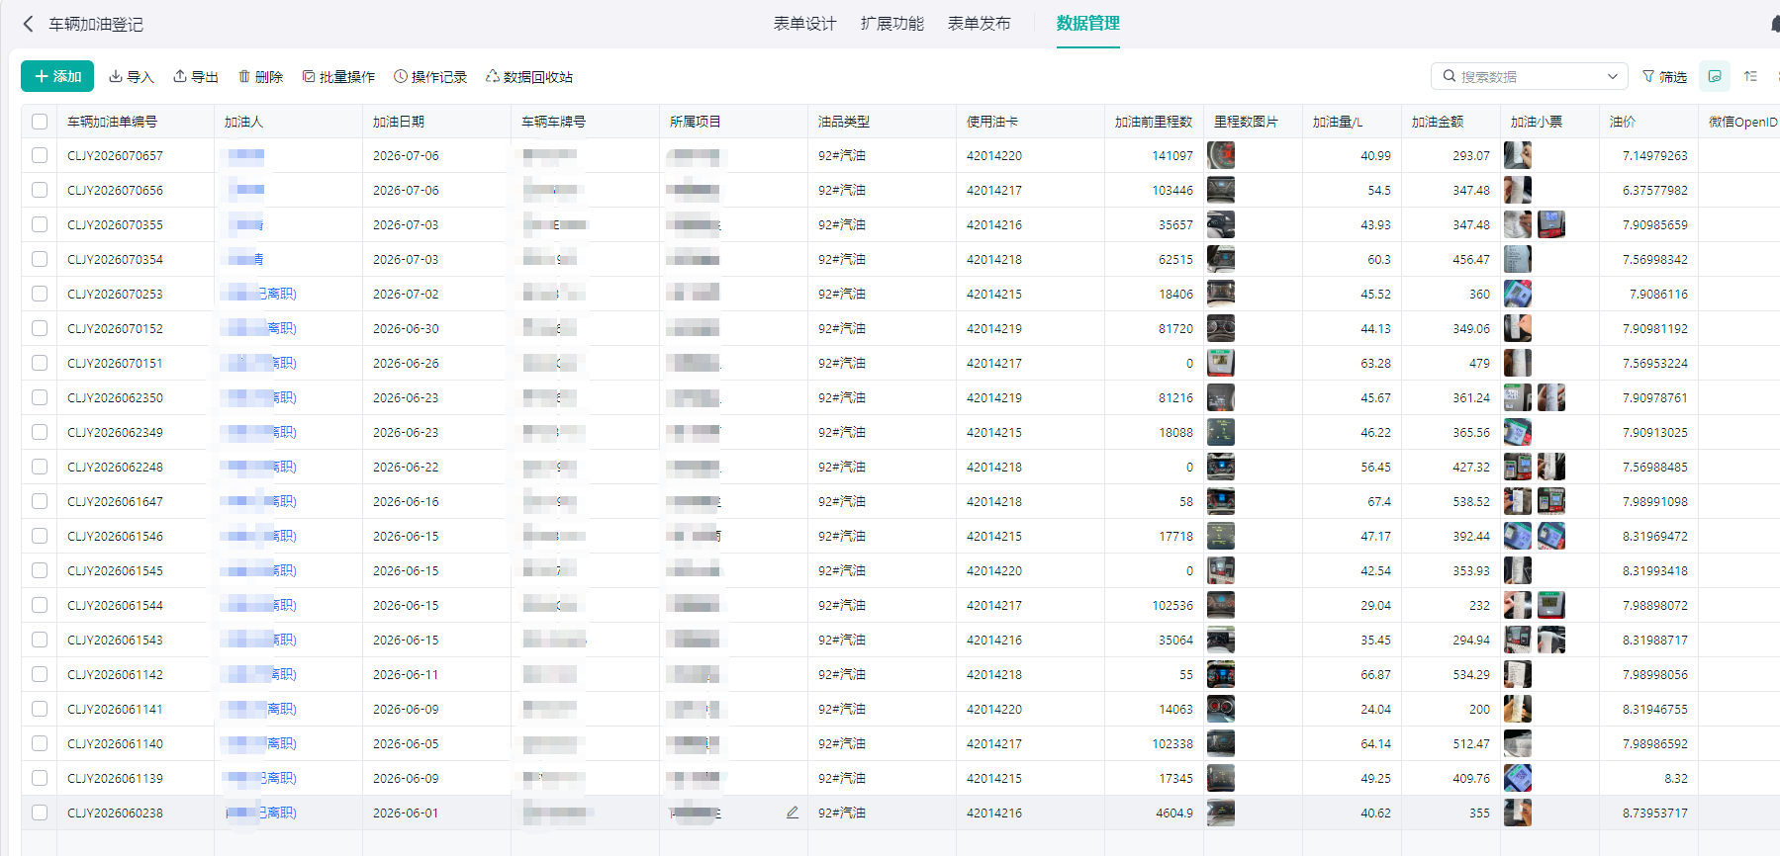This screenshot has height=856, width=1780.
Task: Click the 添加 button
Action: pos(57,76)
